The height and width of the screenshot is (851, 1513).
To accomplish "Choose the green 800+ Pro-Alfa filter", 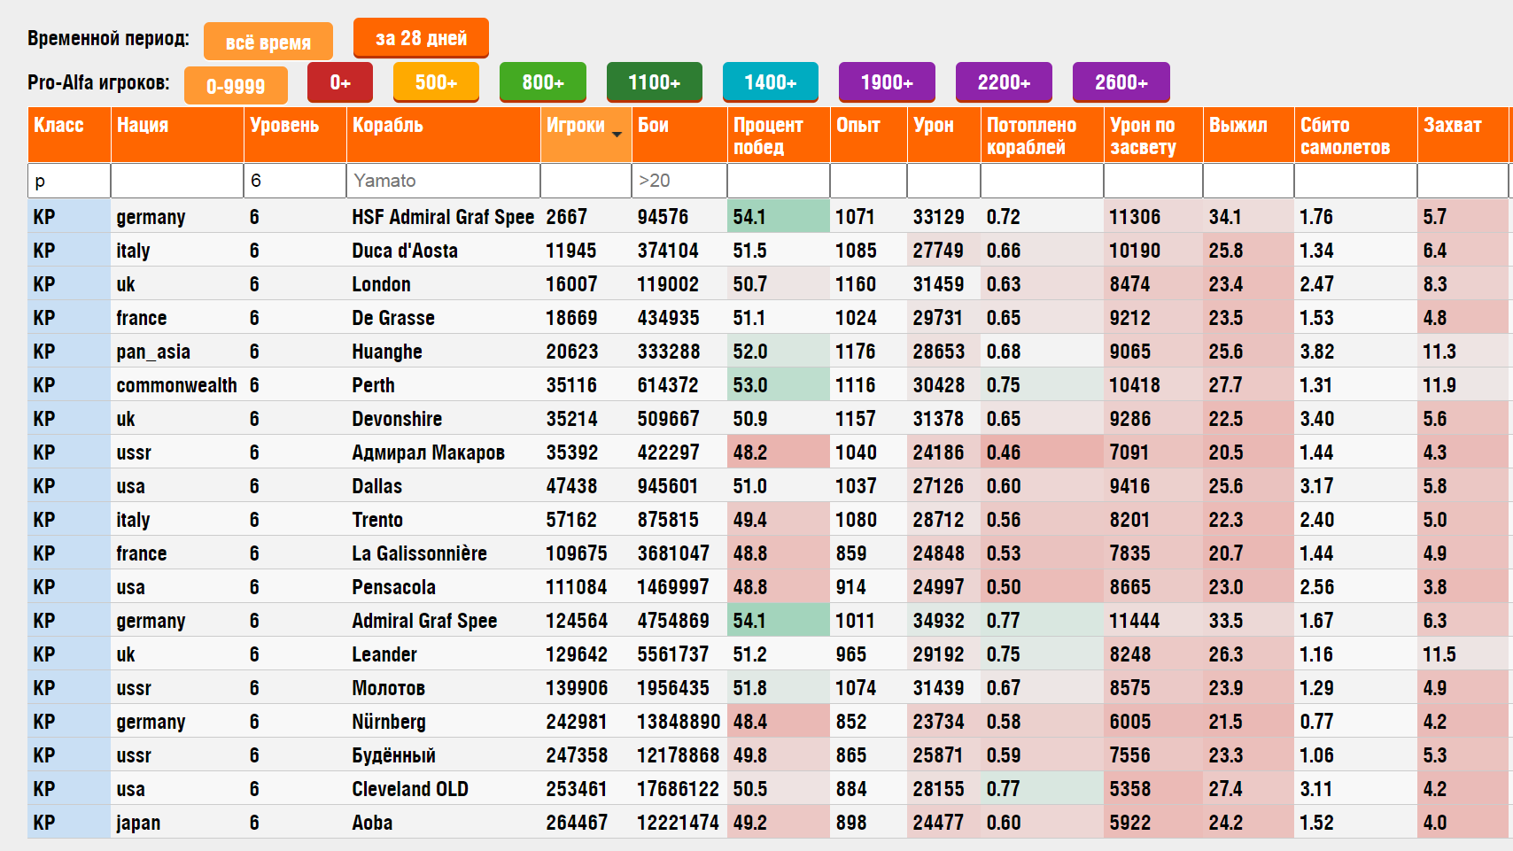I will (x=542, y=82).
